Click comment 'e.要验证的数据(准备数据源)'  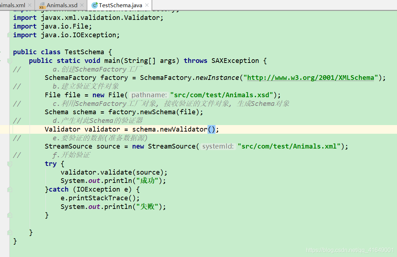click(x=100, y=138)
